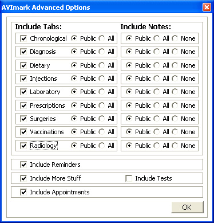The image size is (214, 223).
Task: Toggle Include More Stuff checkbox
Action: point(23,178)
